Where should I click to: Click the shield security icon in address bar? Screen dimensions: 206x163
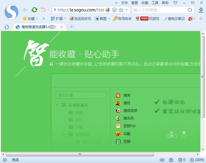[114, 10]
